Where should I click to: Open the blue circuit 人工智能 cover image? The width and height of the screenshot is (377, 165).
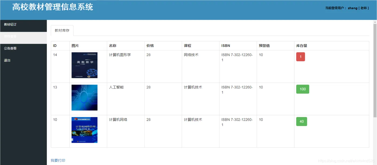(85, 98)
